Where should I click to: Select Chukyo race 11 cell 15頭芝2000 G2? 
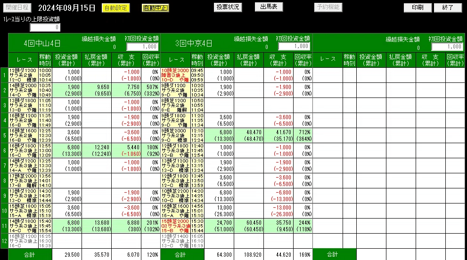click(175, 226)
